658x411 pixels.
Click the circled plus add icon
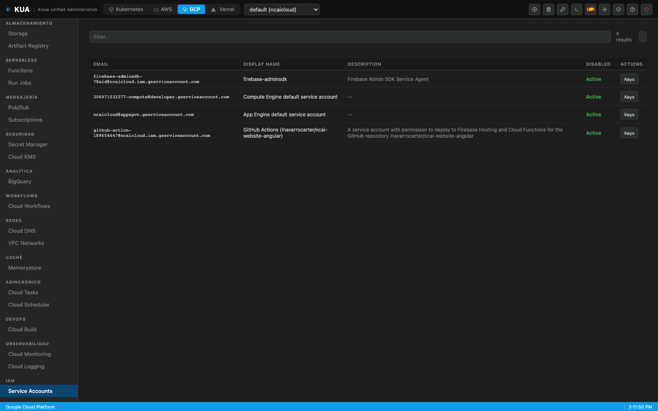pyautogui.click(x=535, y=9)
